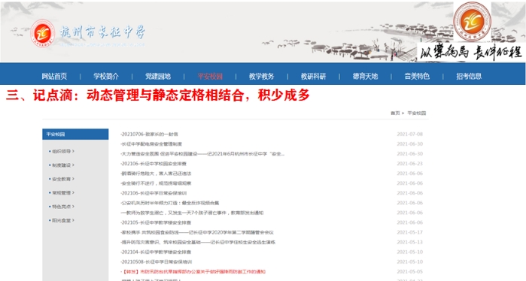Expand the 安全教育 sidebar category
The width and height of the screenshot is (526, 281).
[x=62, y=179]
